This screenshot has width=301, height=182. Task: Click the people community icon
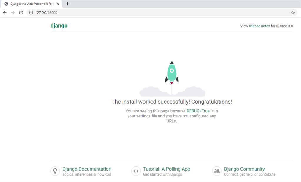(217, 171)
